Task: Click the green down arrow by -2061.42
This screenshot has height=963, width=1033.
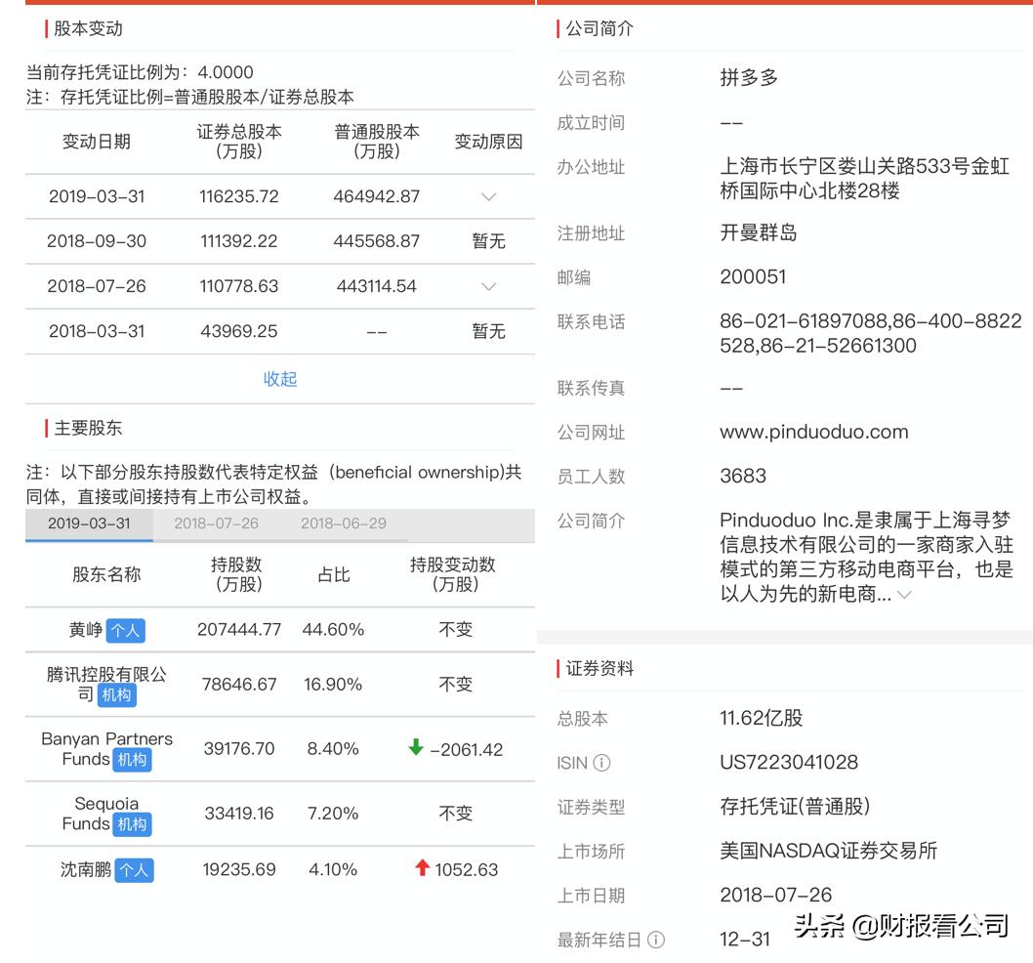Action: pyautogui.click(x=416, y=747)
